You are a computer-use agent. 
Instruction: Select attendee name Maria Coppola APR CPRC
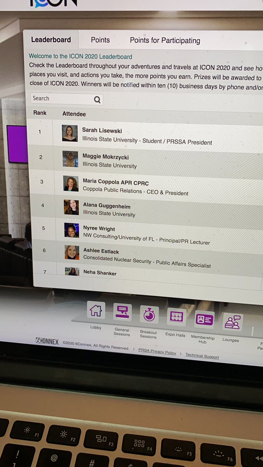click(116, 181)
